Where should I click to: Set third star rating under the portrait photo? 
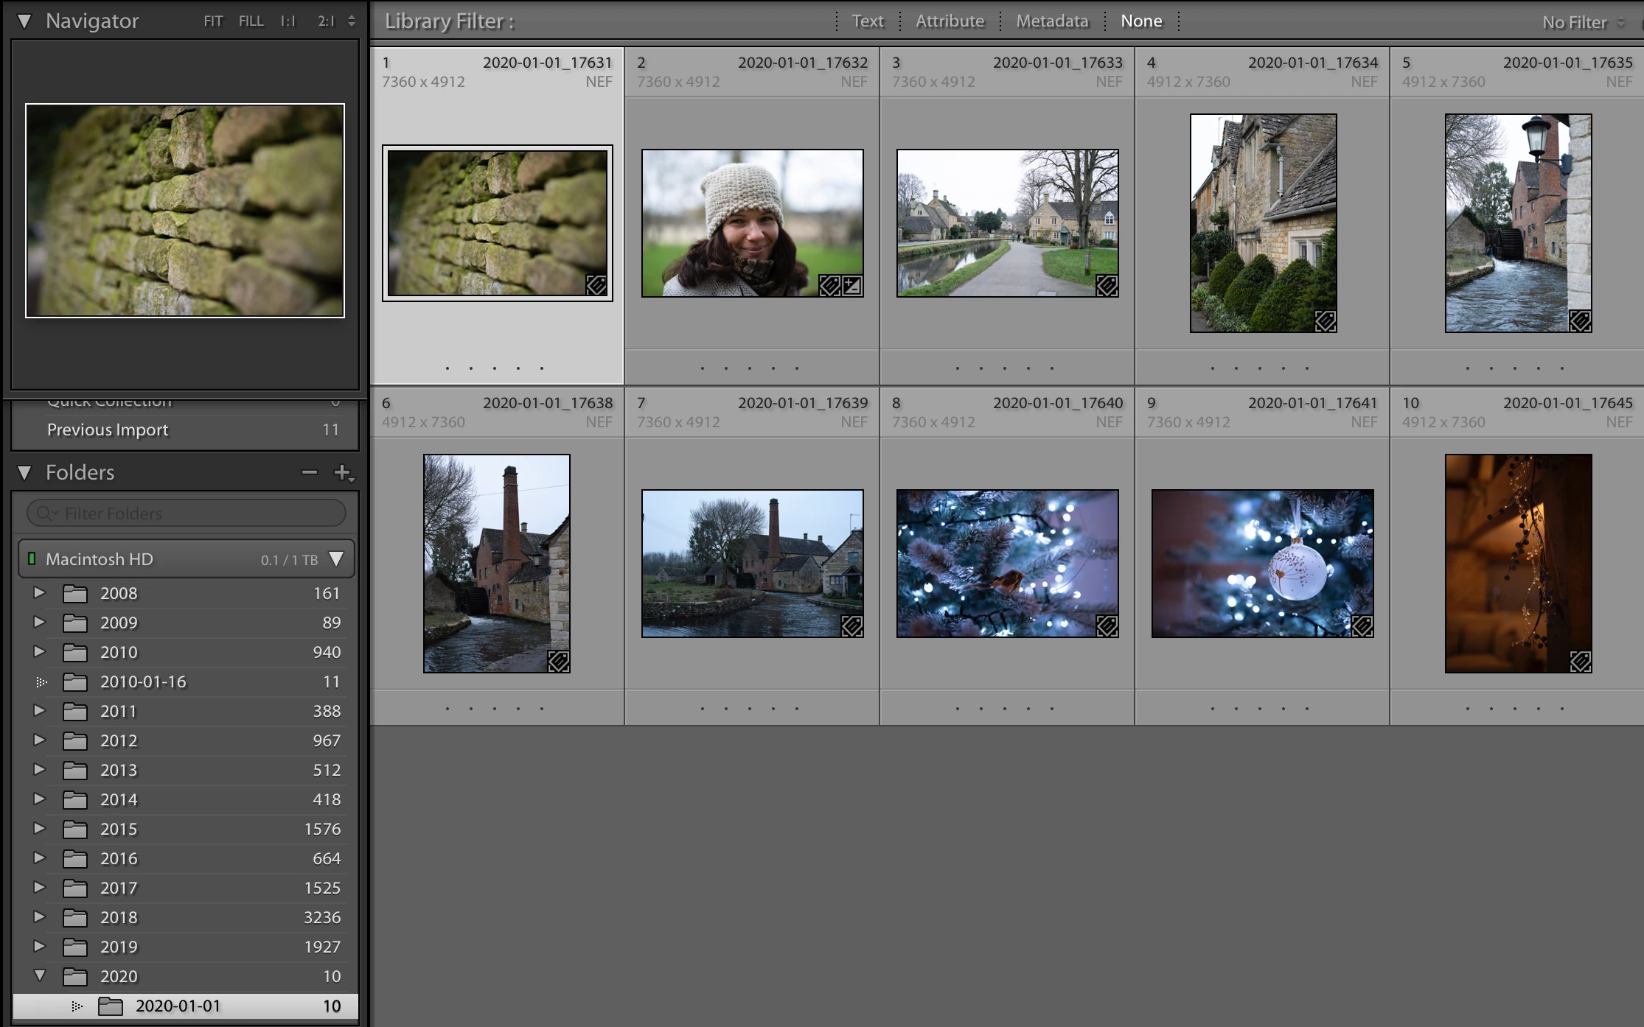(x=750, y=368)
